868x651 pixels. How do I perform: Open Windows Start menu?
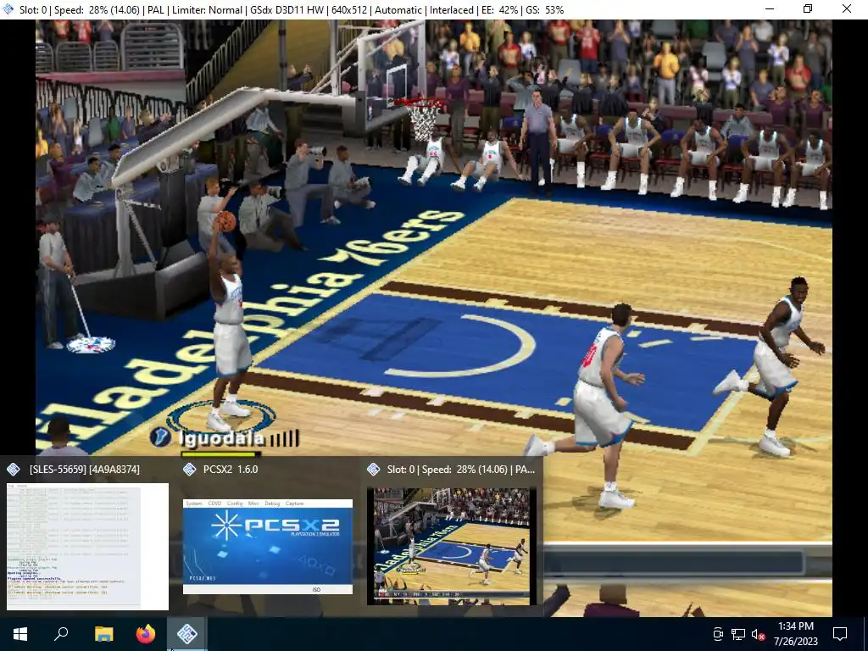click(x=20, y=634)
